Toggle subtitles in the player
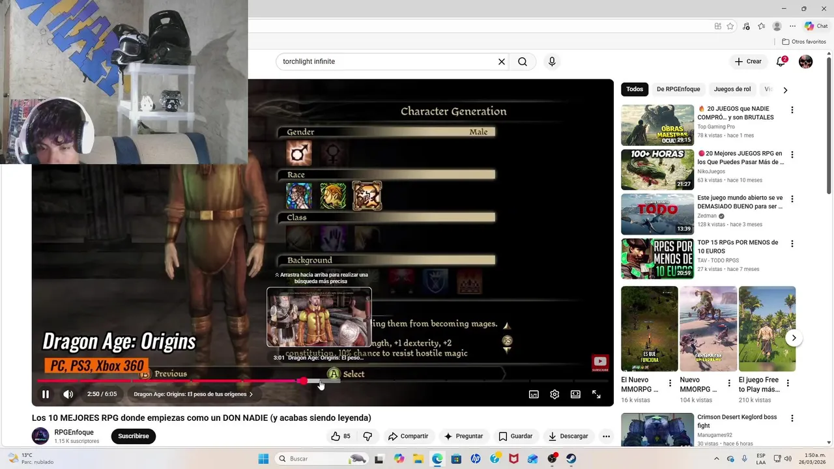The height and width of the screenshot is (469, 834). (534, 394)
